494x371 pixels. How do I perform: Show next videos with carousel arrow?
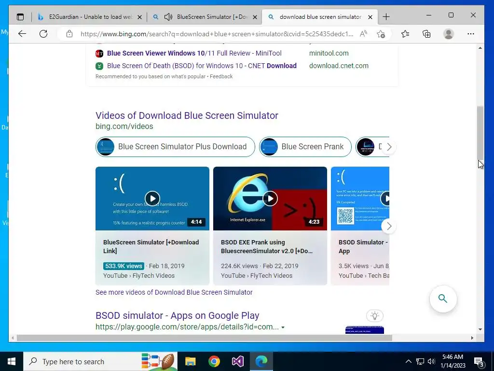pos(389,226)
